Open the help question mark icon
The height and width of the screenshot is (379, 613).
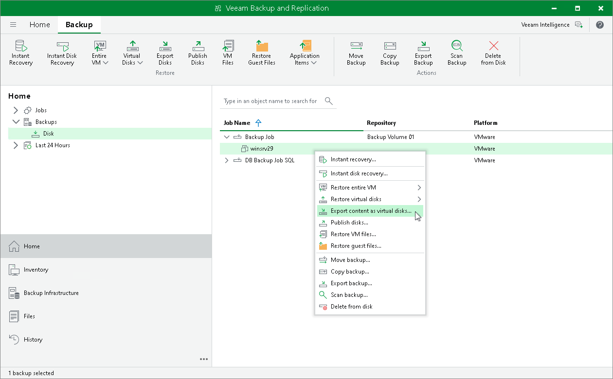click(x=599, y=25)
